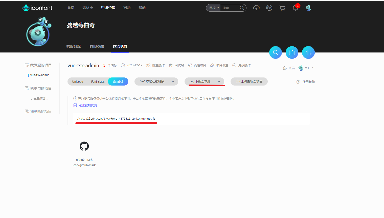Click the icon-github-mark class name text
The image size is (384, 218).
84,165
